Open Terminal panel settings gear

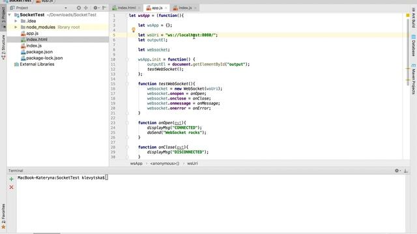tap(397, 170)
